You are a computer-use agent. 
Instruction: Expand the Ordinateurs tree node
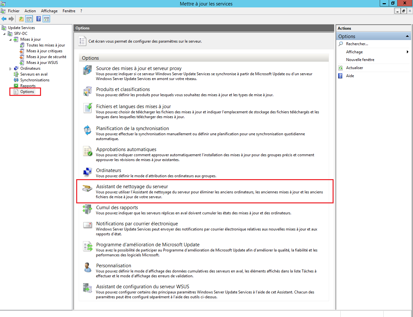click(x=10, y=69)
